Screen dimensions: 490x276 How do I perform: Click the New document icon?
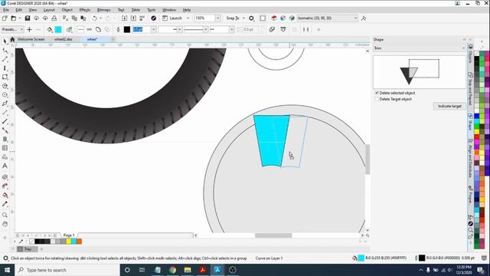click(x=5, y=18)
